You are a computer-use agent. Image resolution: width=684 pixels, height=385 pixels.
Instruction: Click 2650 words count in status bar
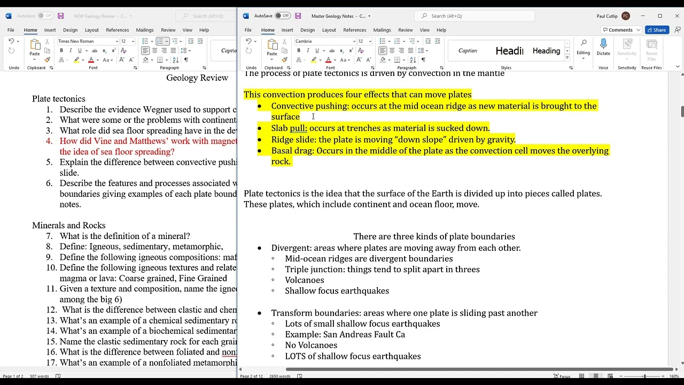[x=279, y=376]
